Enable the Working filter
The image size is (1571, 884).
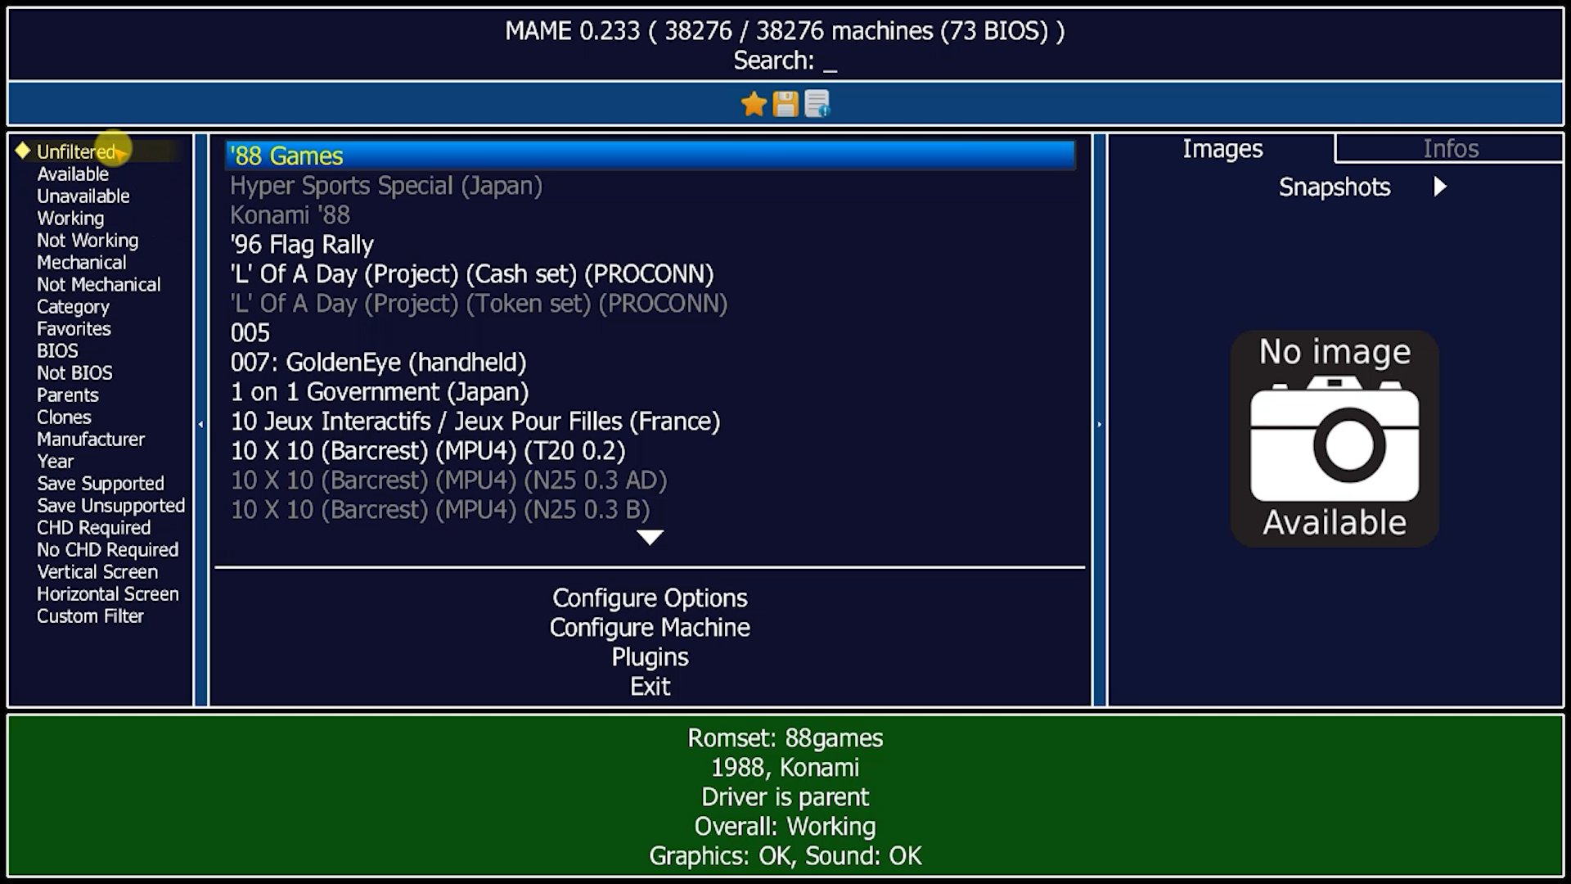pyautogui.click(x=70, y=218)
